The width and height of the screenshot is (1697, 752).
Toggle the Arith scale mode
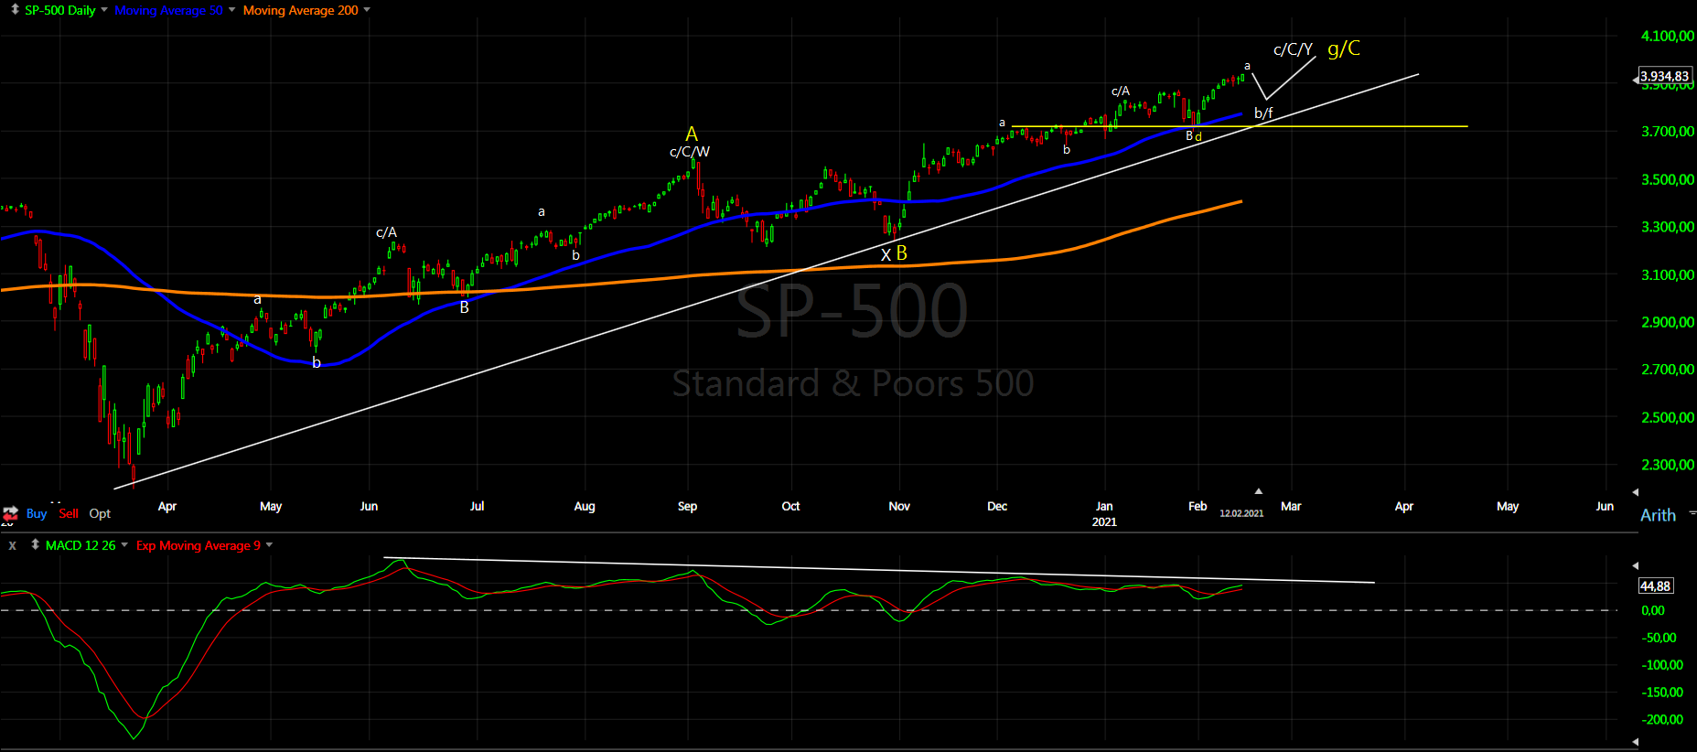click(1658, 515)
